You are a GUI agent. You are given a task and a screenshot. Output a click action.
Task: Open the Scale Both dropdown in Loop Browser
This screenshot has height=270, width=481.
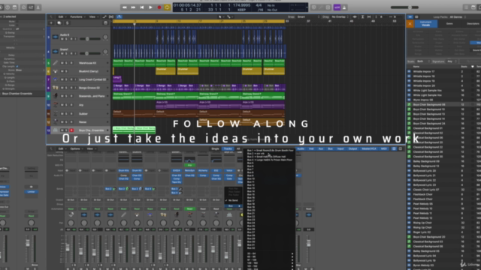point(423,61)
